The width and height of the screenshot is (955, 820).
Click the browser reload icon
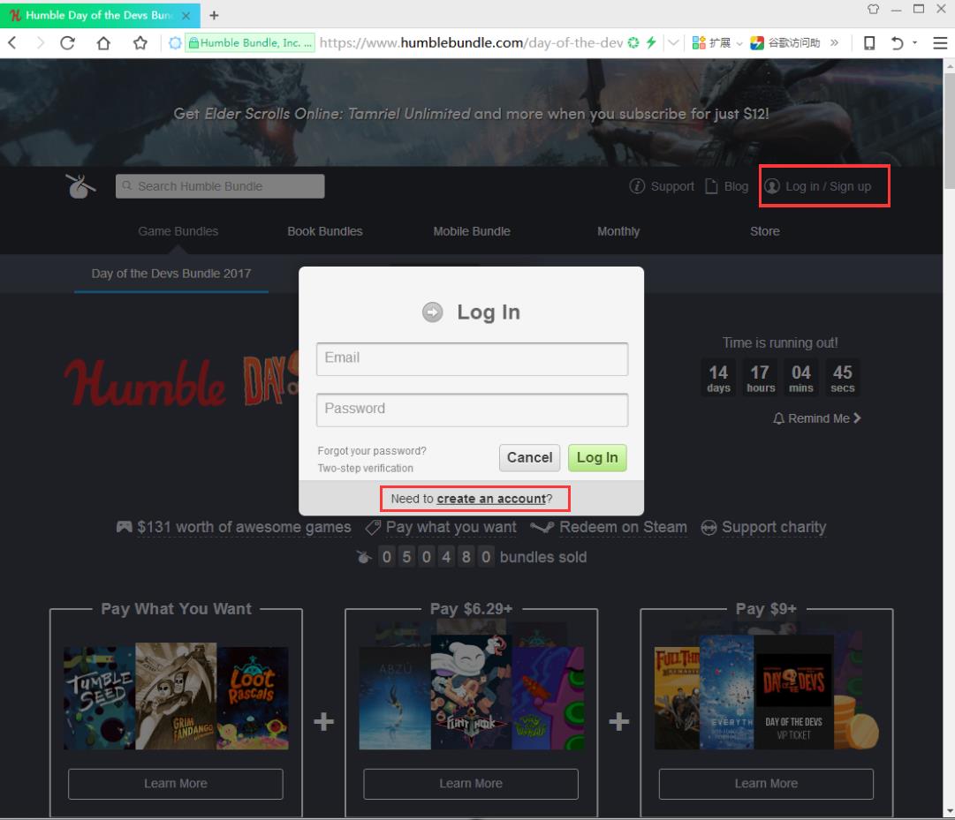coord(67,42)
